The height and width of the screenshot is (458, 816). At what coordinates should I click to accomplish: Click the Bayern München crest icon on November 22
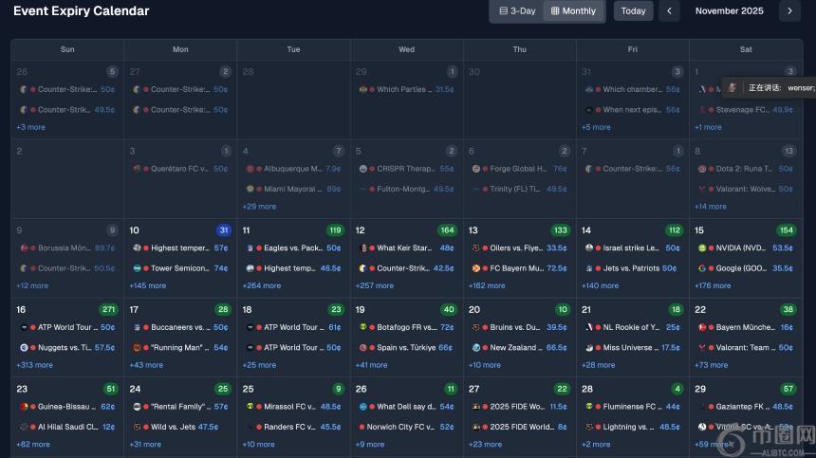702,328
